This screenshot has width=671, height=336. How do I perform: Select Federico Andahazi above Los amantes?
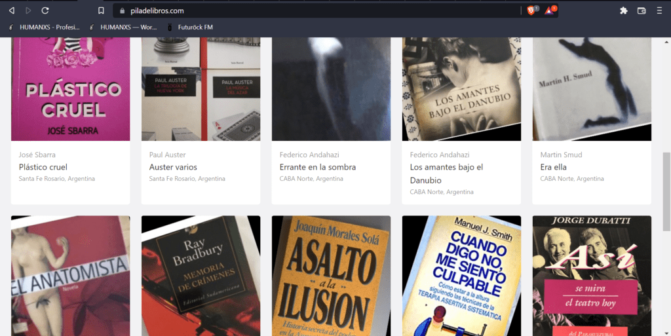[440, 155]
